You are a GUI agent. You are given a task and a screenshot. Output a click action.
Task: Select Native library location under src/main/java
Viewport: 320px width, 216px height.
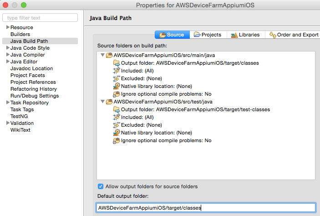[156, 86]
